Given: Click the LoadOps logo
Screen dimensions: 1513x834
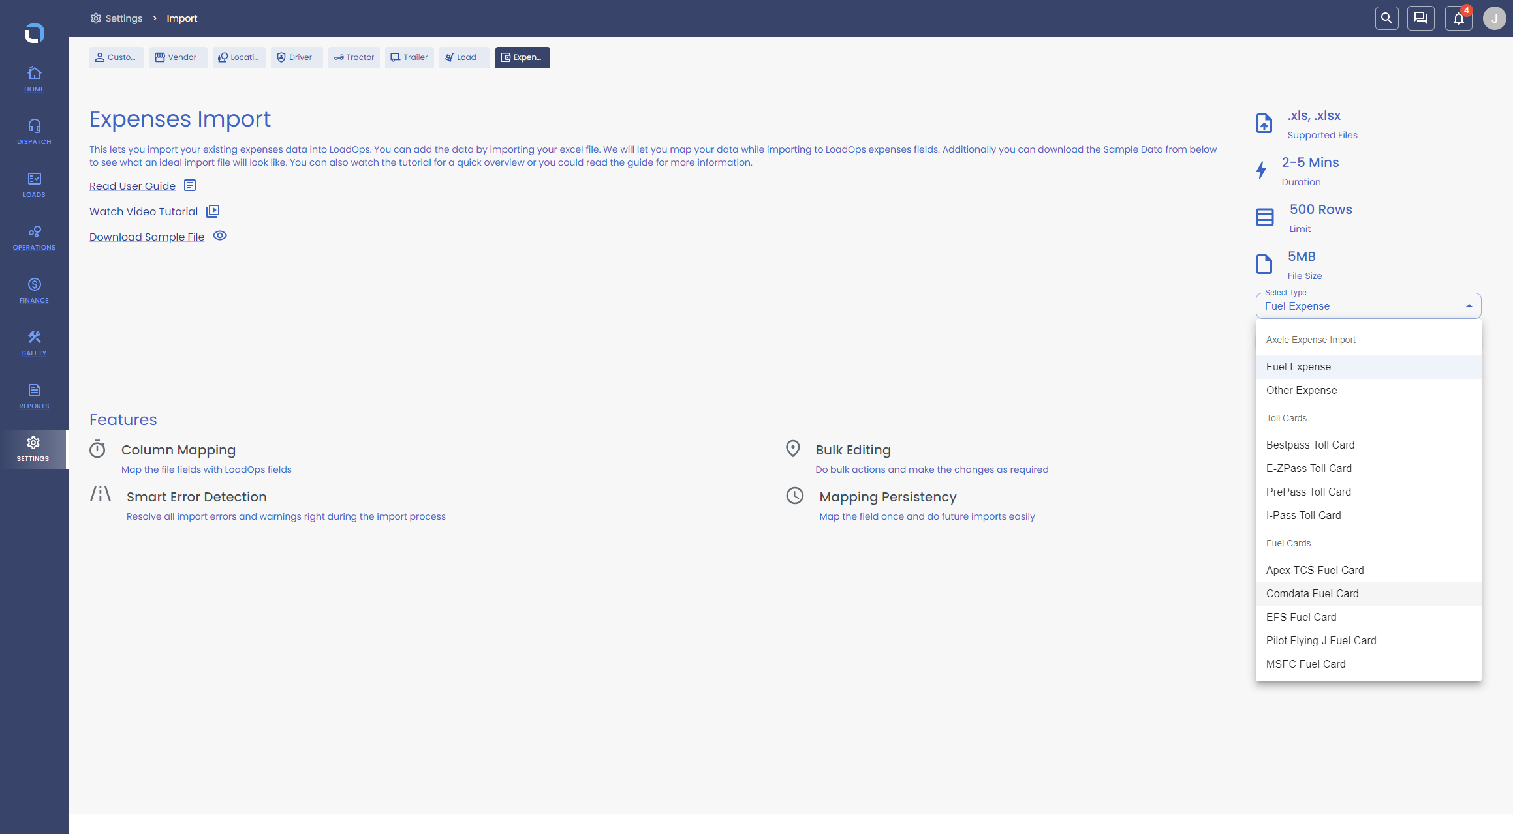Looking at the screenshot, I should click(x=34, y=33).
